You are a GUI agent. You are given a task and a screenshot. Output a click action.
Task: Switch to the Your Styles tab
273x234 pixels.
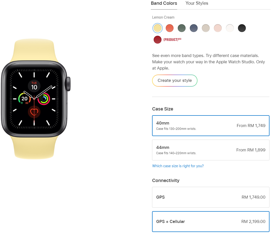click(x=197, y=3)
